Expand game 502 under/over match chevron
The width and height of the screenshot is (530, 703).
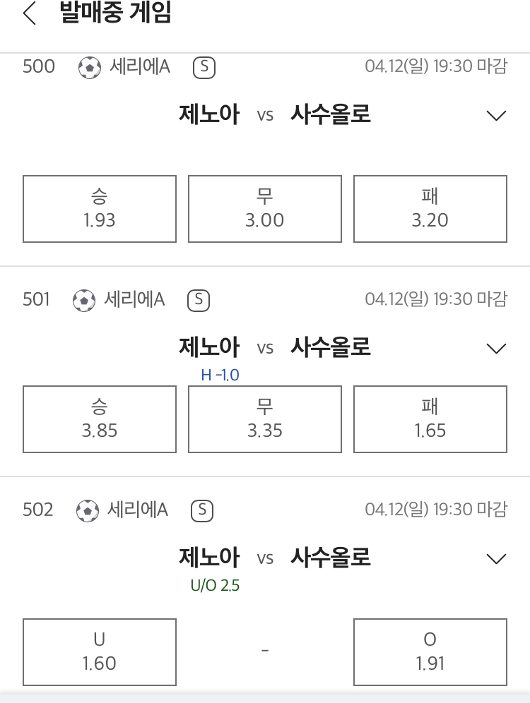496,558
